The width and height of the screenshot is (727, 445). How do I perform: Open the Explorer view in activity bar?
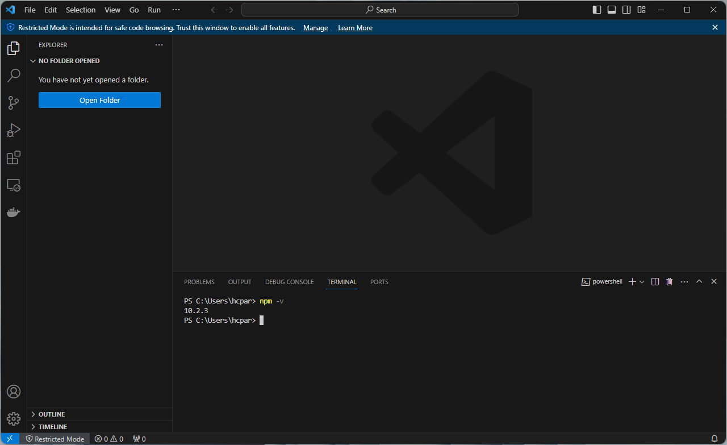[x=14, y=48]
